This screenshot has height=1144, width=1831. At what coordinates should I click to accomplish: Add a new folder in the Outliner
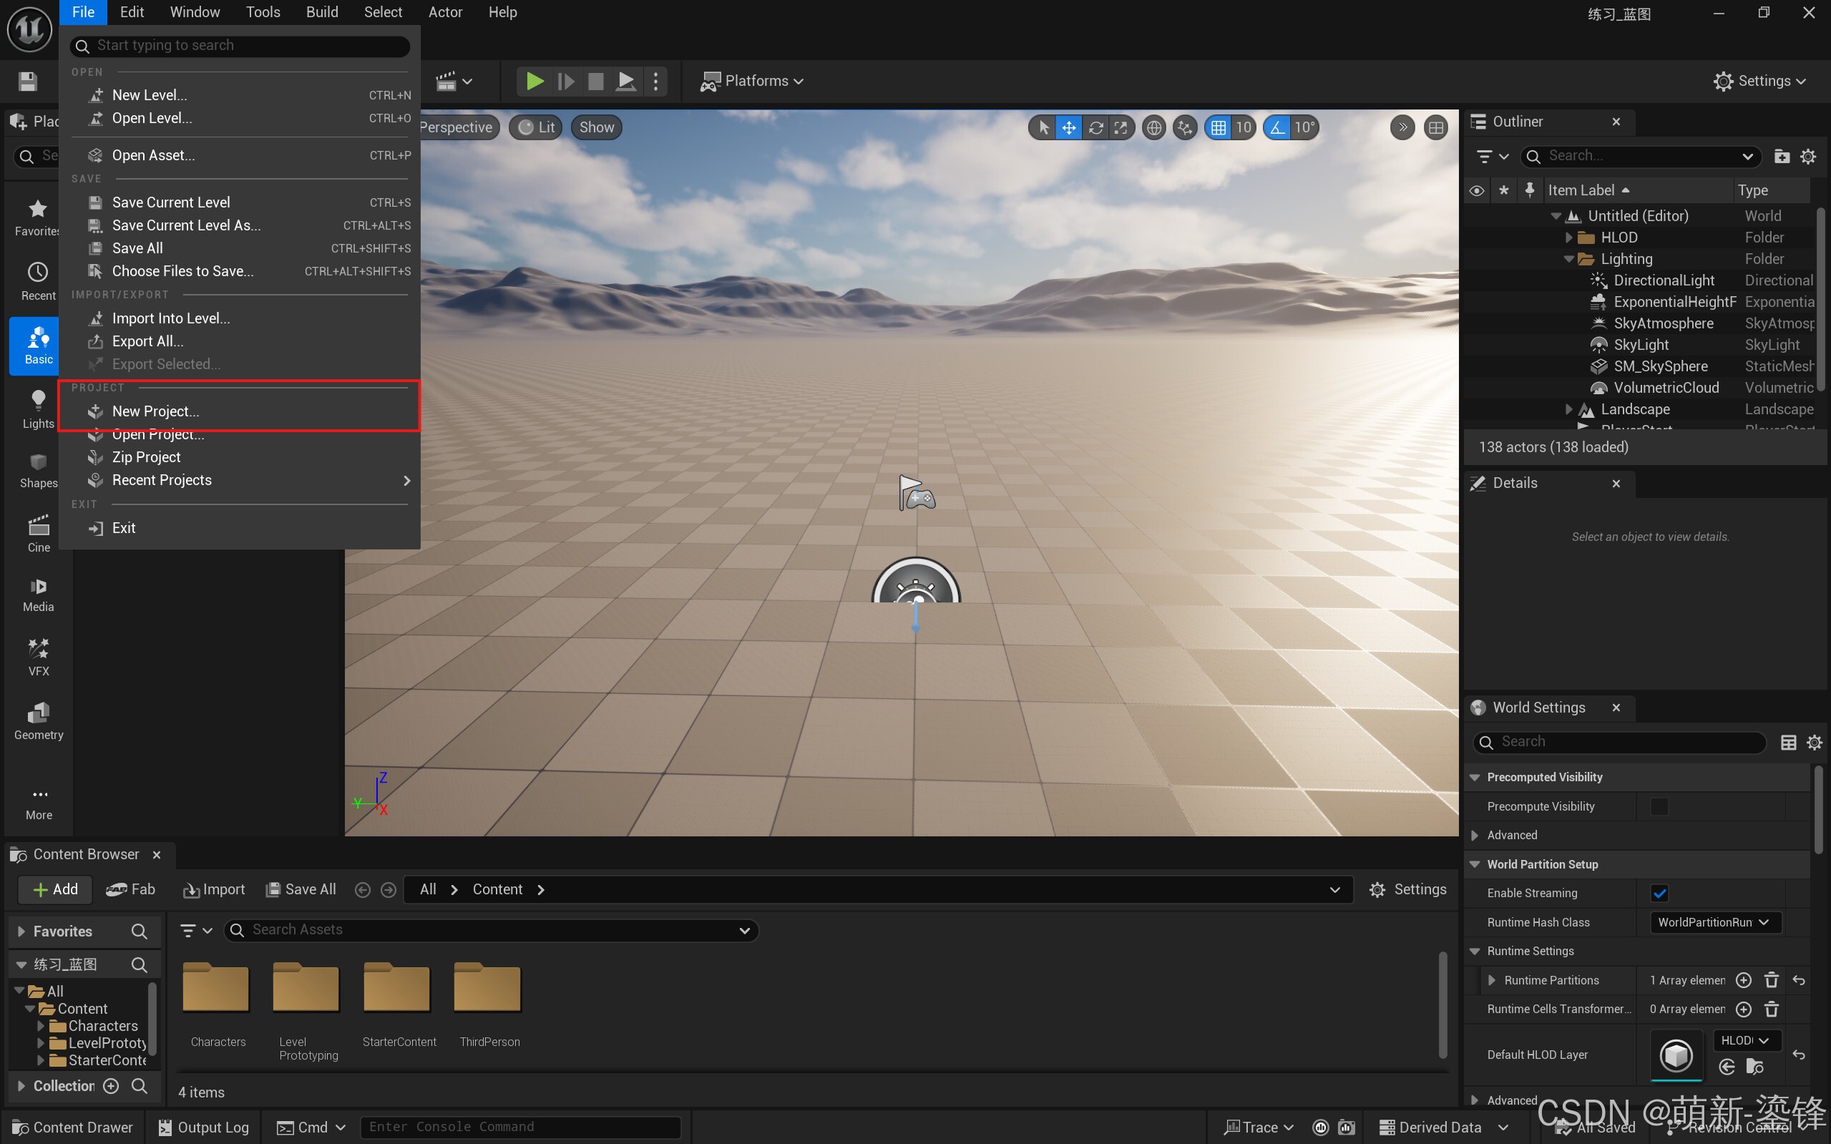[1782, 157]
